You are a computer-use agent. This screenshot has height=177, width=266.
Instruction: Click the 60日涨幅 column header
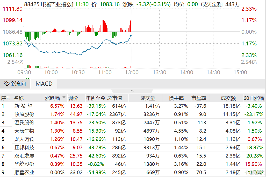254,98
